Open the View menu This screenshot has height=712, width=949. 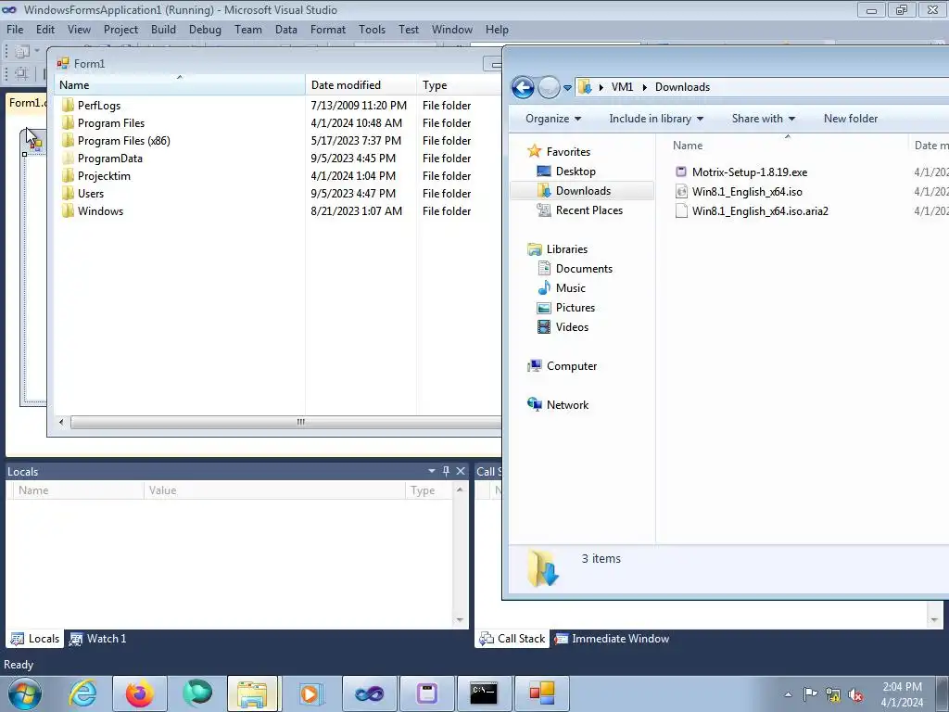click(x=79, y=29)
